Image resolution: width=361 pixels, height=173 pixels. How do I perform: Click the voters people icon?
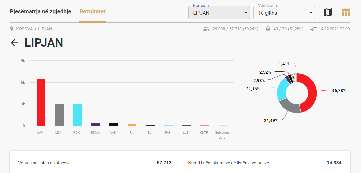pyautogui.click(x=206, y=29)
